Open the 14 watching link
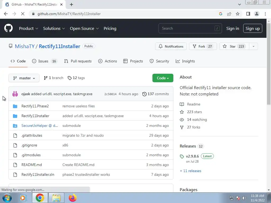 click(193, 120)
